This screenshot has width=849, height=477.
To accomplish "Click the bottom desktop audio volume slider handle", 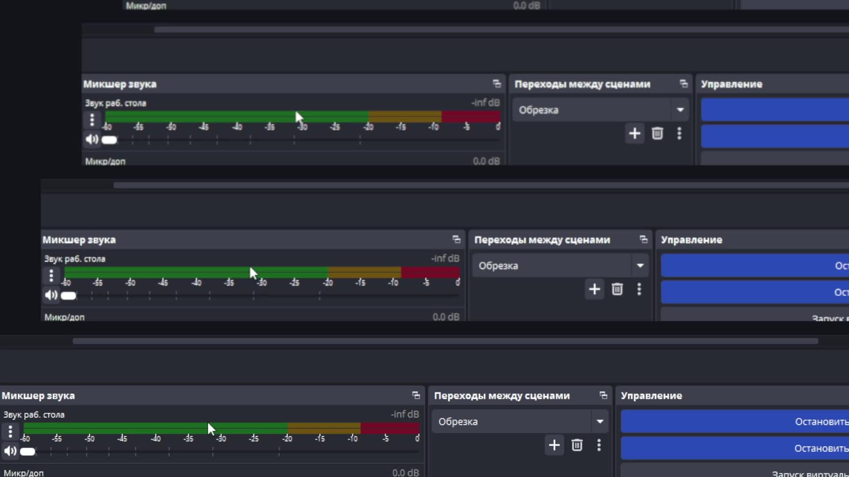I will tap(27, 451).
